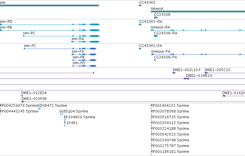Image resolution: width=245 pixels, height=156 pixels.
Task: Select the RP003186181.5prime EST label
Action: (170, 152)
